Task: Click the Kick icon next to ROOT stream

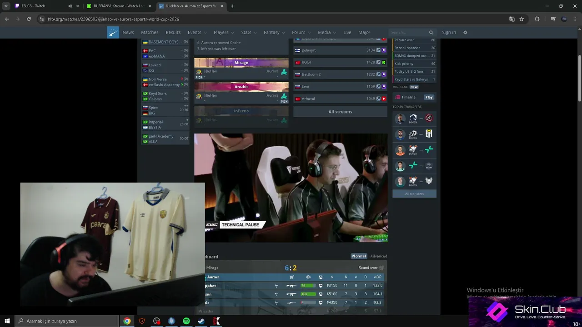Action: click(384, 62)
